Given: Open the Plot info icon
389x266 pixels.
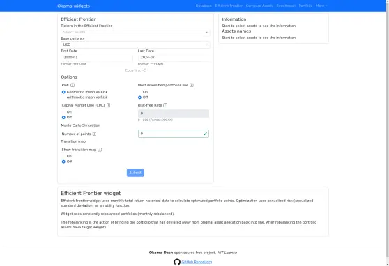Looking at the screenshot, I should pyautogui.click(x=73, y=85).
